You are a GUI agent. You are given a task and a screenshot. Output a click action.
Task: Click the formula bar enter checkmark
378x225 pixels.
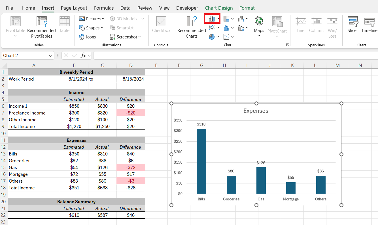pyautogui.click(x=75, y=55)
